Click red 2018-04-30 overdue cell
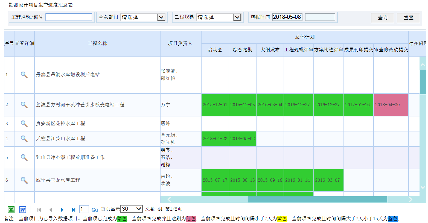 [x=391, y=105]
